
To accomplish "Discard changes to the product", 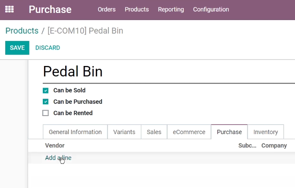I will (48, 48).
